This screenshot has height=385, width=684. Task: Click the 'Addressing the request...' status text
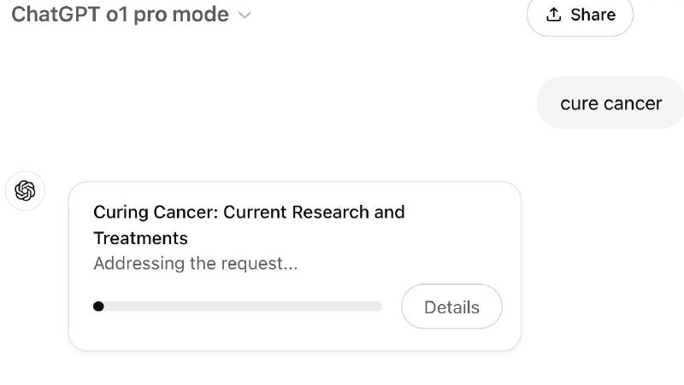pyautogui.click(x=196, y=264)
